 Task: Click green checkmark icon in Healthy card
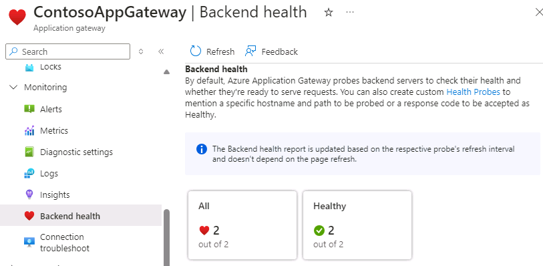319,231
